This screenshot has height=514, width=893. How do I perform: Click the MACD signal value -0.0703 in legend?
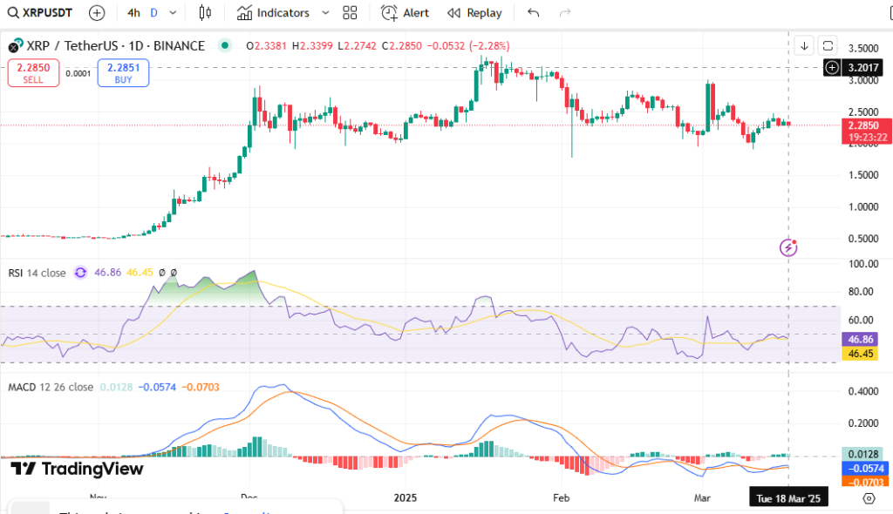pyautogui.click(x=201, y=387)
